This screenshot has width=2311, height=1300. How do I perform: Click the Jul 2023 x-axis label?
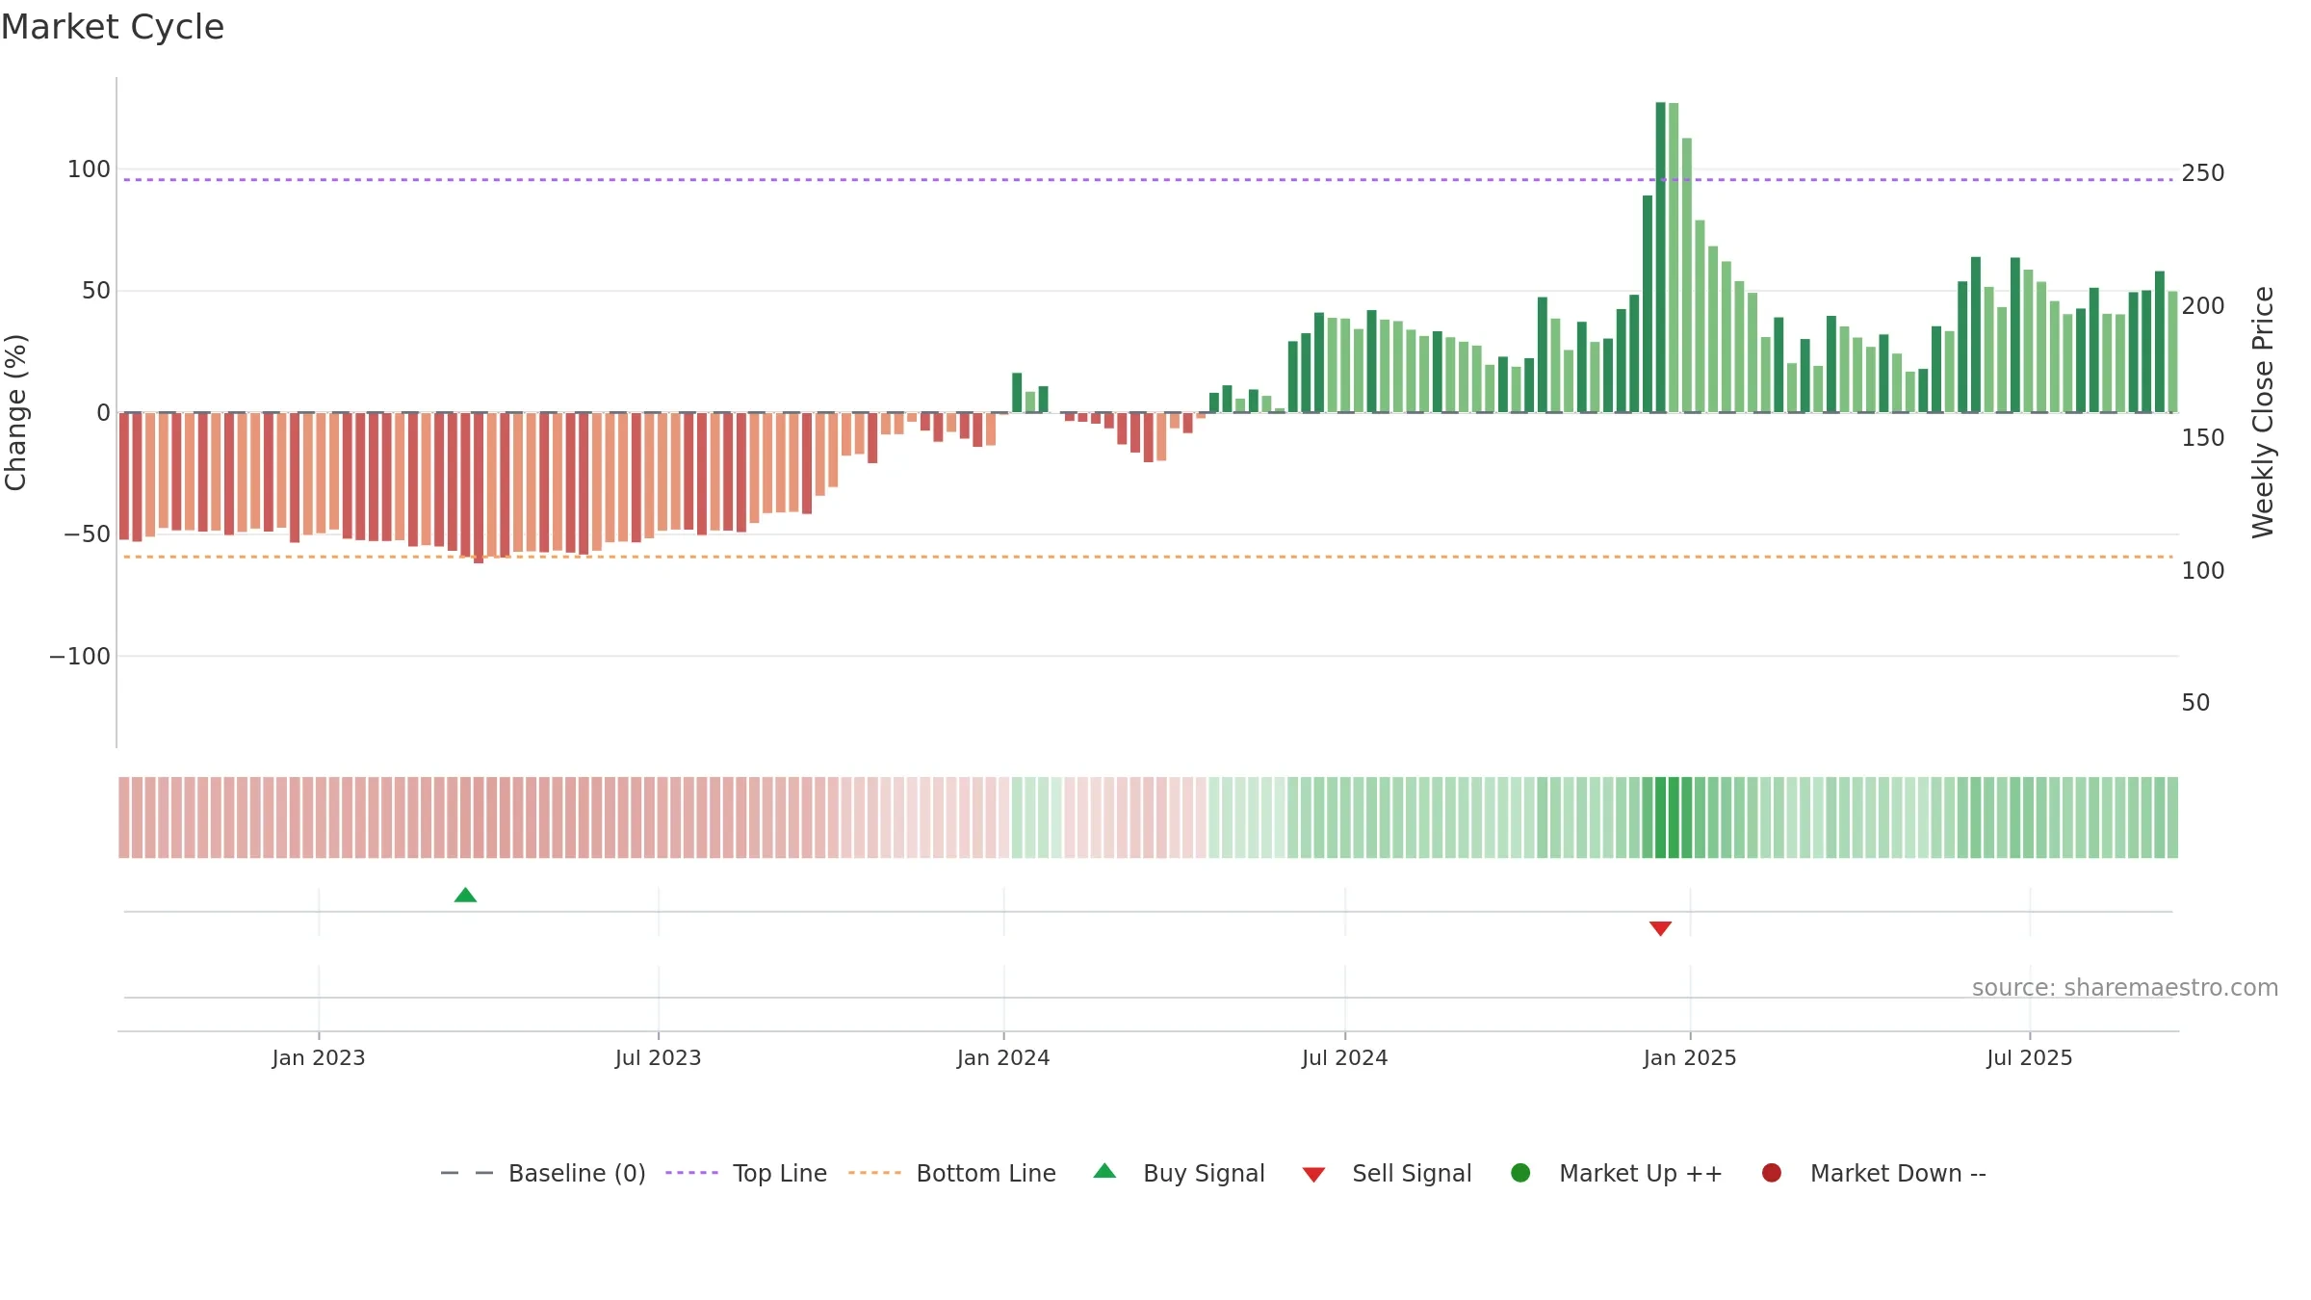click(x=659, y=1058)
